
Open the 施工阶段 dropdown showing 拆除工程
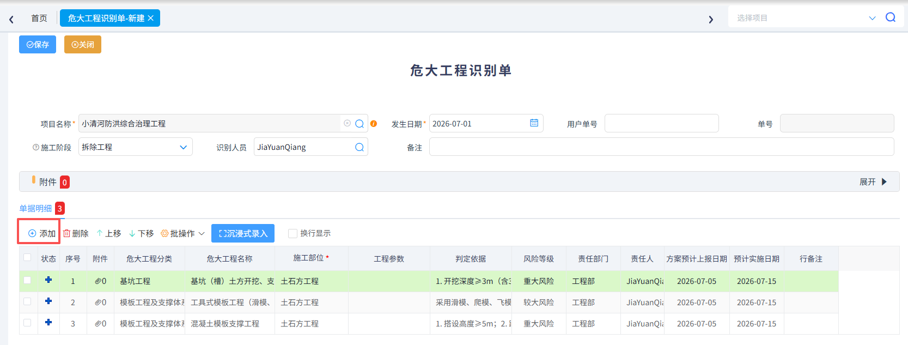[135, 147]
